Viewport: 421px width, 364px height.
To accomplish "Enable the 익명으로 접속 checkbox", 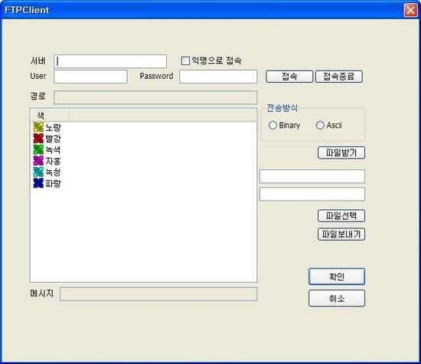I will click(x=185, y=61).
